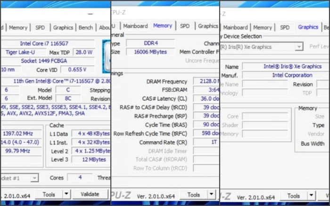Open Bench tab in left CPU window
Image resolution: width=330 pixels, height=206 pixels.
pos(86,27)
